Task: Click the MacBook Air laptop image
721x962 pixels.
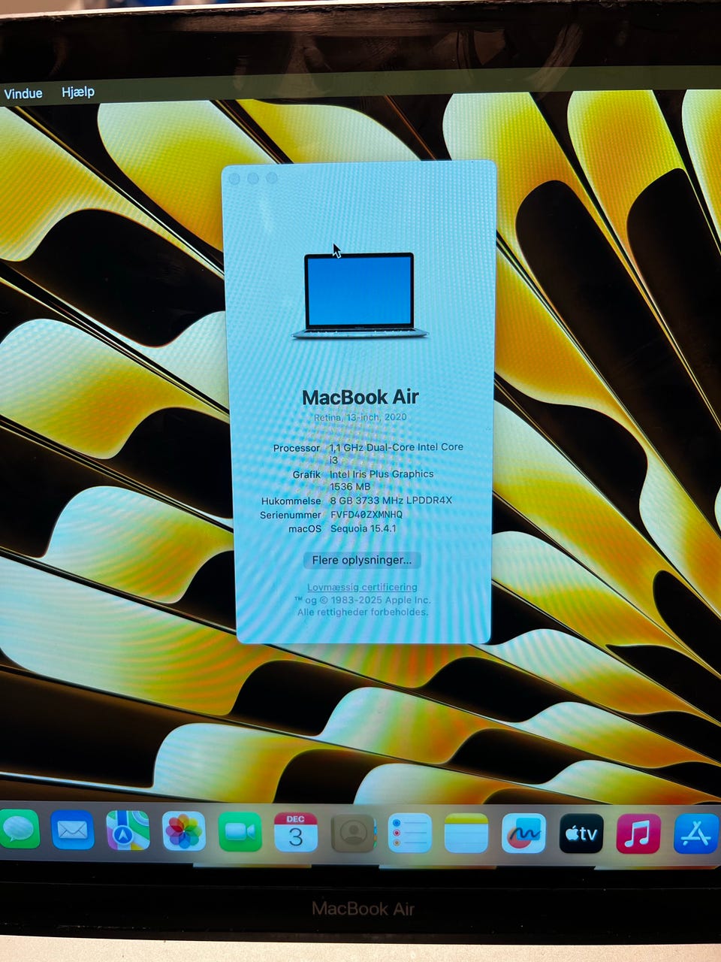Action: 360,295
